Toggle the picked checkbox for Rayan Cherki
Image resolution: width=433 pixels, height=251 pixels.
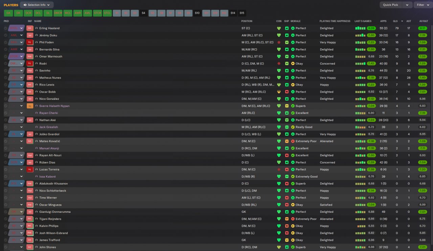click(x=6, y=113)
